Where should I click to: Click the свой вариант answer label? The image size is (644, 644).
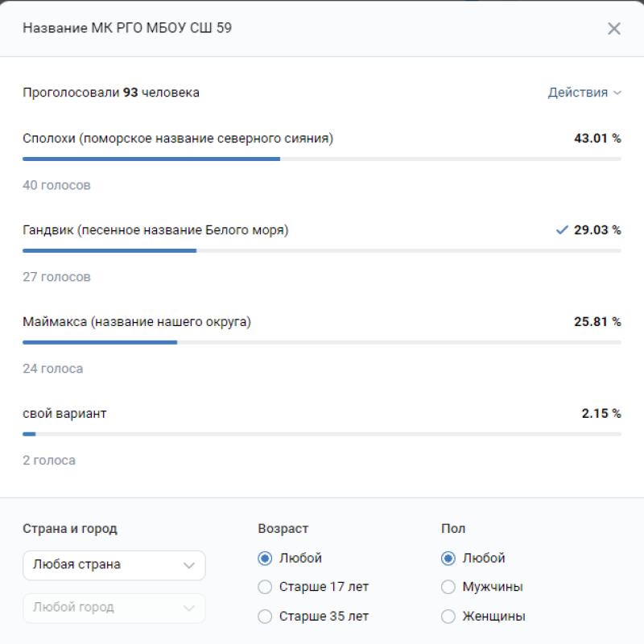pyautogui.click(x=64, y=414)
